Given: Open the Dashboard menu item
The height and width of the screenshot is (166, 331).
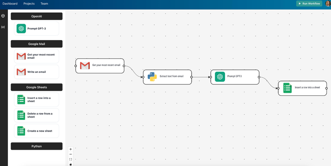Looking at the screenshot, I should click(x=10, y=4).
